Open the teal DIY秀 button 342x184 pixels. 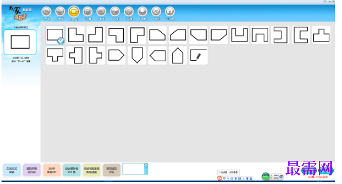coord(72,170)
